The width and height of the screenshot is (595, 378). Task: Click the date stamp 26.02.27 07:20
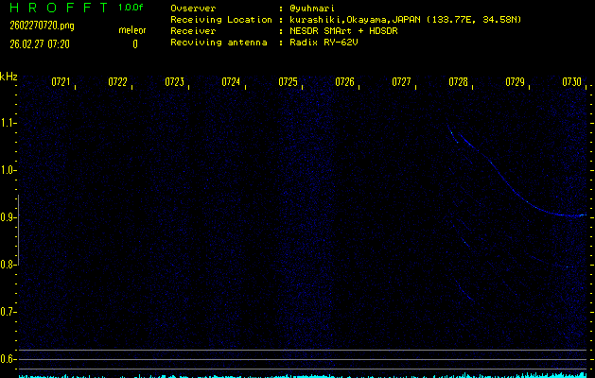[40, 44]
